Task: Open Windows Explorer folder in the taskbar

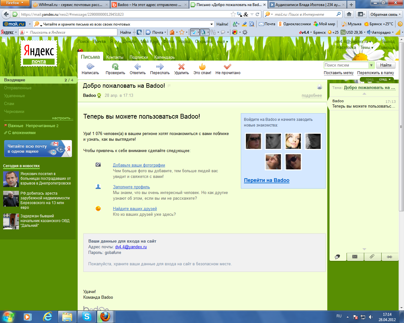Action: 67,316
